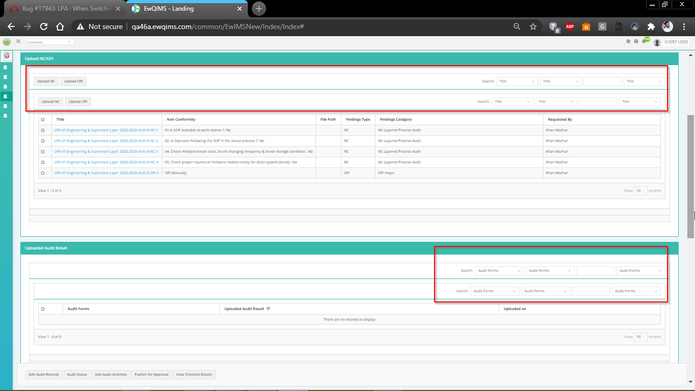Image resolution: width=695 pixels, height=391 pixels.
Task: Open first Audit Forms dropdown in upper audit search row
Action: (499, 270)
